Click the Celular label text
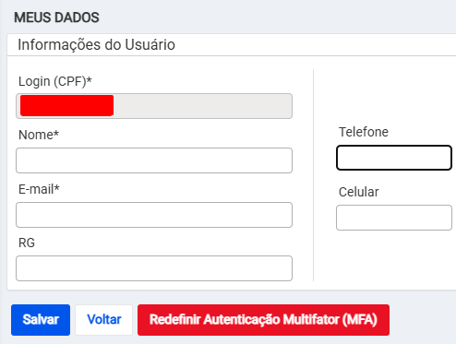 (359, 192)
